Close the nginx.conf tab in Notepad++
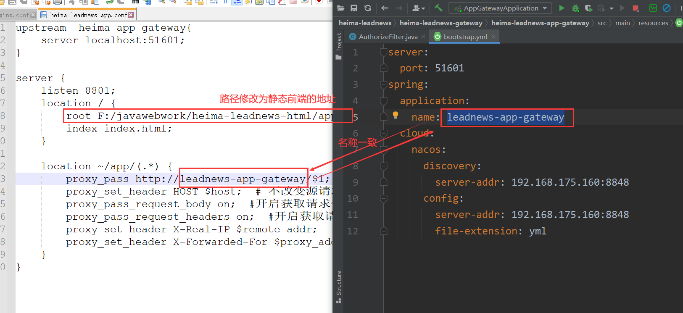The height and width of the screenshot is (313, 683). click(x=33, y=15)
